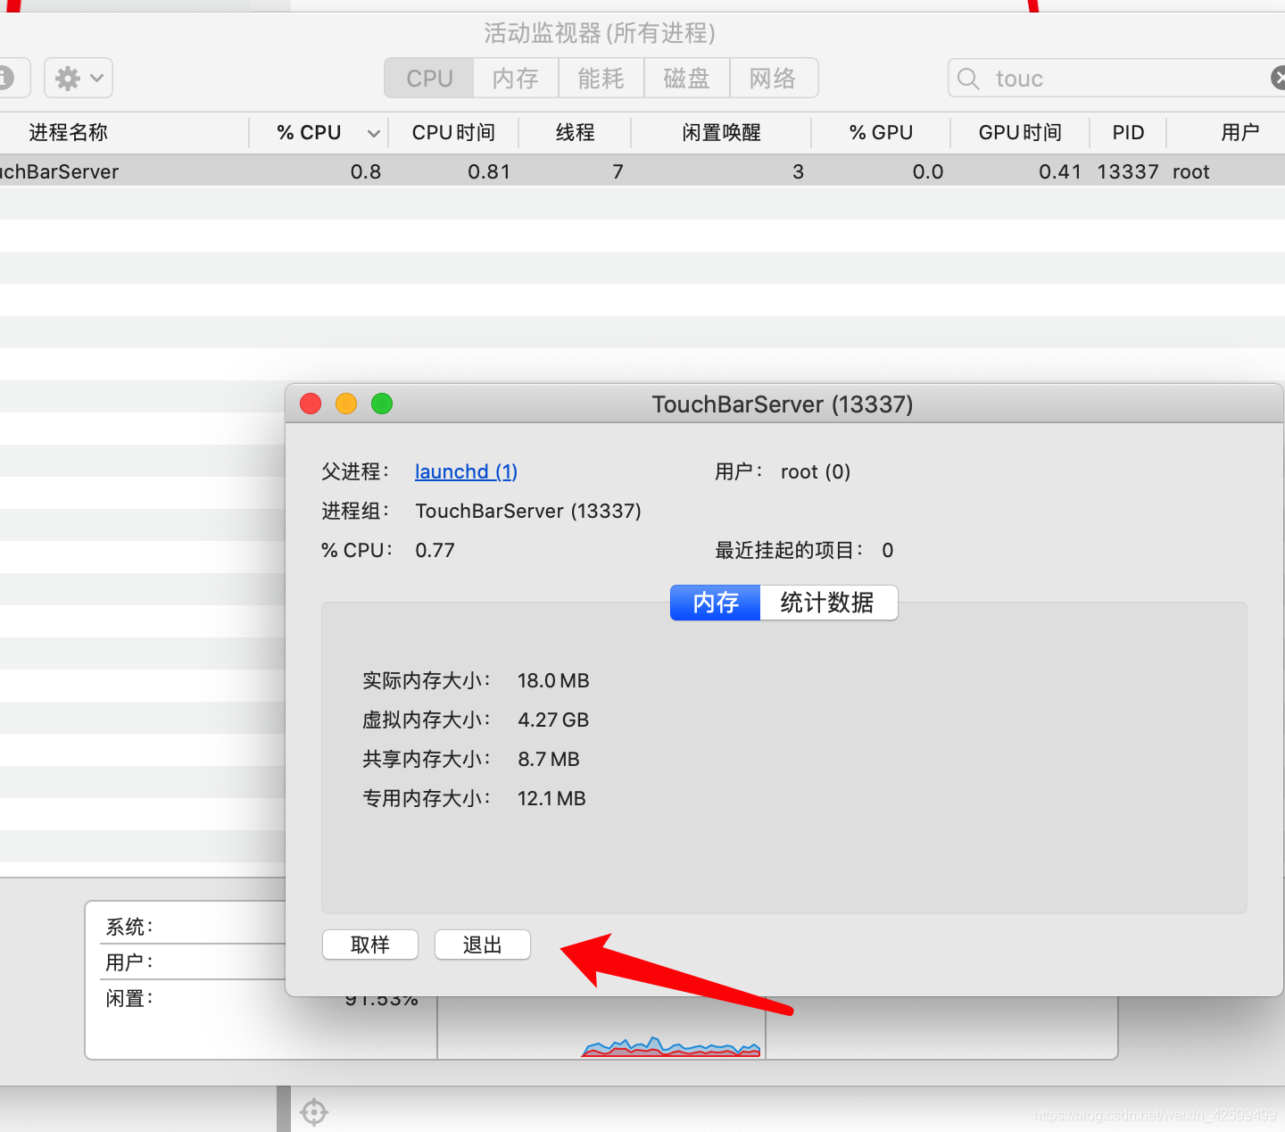Image resolution: width=1285 pixels, height=1132 pixels.
Task: Click GPU time value 0.41 in row
Action: 1060,171
